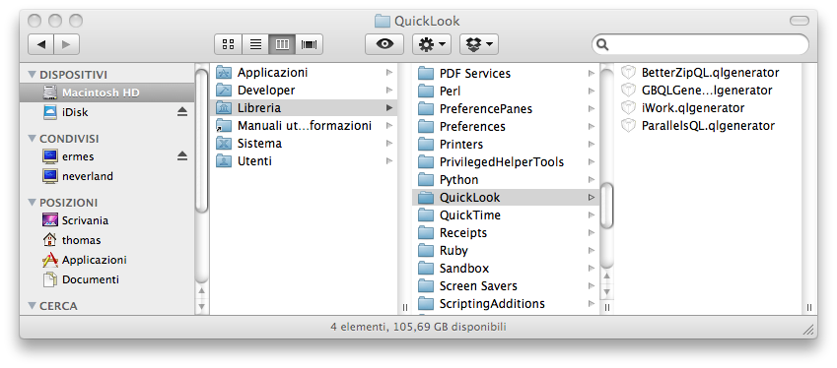The width and height of the screenshot is (837, 368).
Task: Click the QuickLook row disclosure arrow
Action: (x=591, y=197)
